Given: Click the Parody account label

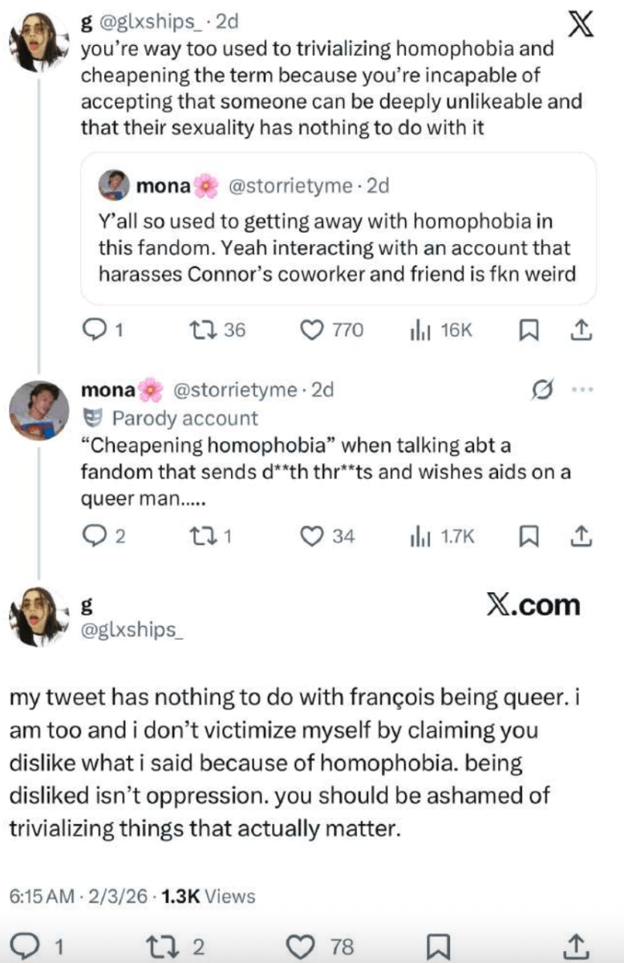Looking at the screenshot, I should [184, 418].
